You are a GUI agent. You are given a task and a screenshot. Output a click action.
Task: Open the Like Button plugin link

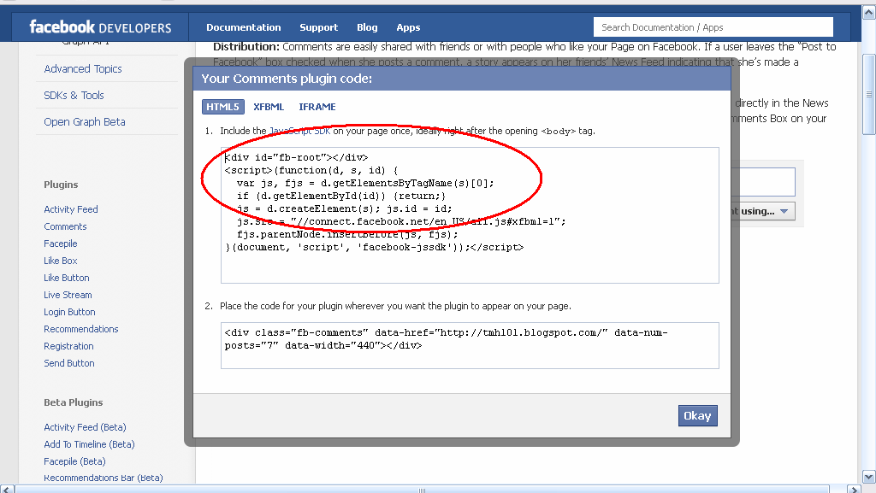tap(67, 278)
